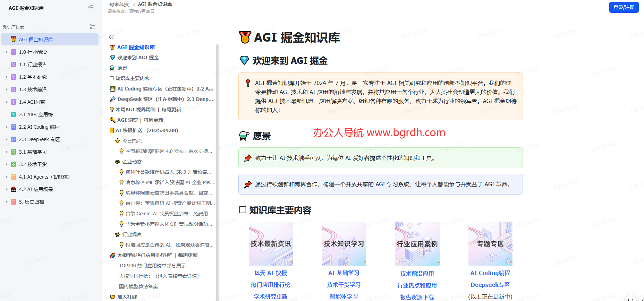644x301 pixels.
Task: Click the 4.1 AI Agents orange icon
Action: [14, 177]
